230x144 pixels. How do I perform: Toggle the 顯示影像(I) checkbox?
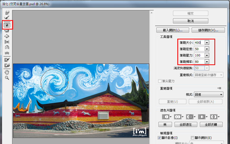[x=159, y=138]
